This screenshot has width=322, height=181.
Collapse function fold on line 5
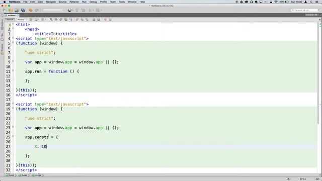pyautogui.click(x=13, y=43)
